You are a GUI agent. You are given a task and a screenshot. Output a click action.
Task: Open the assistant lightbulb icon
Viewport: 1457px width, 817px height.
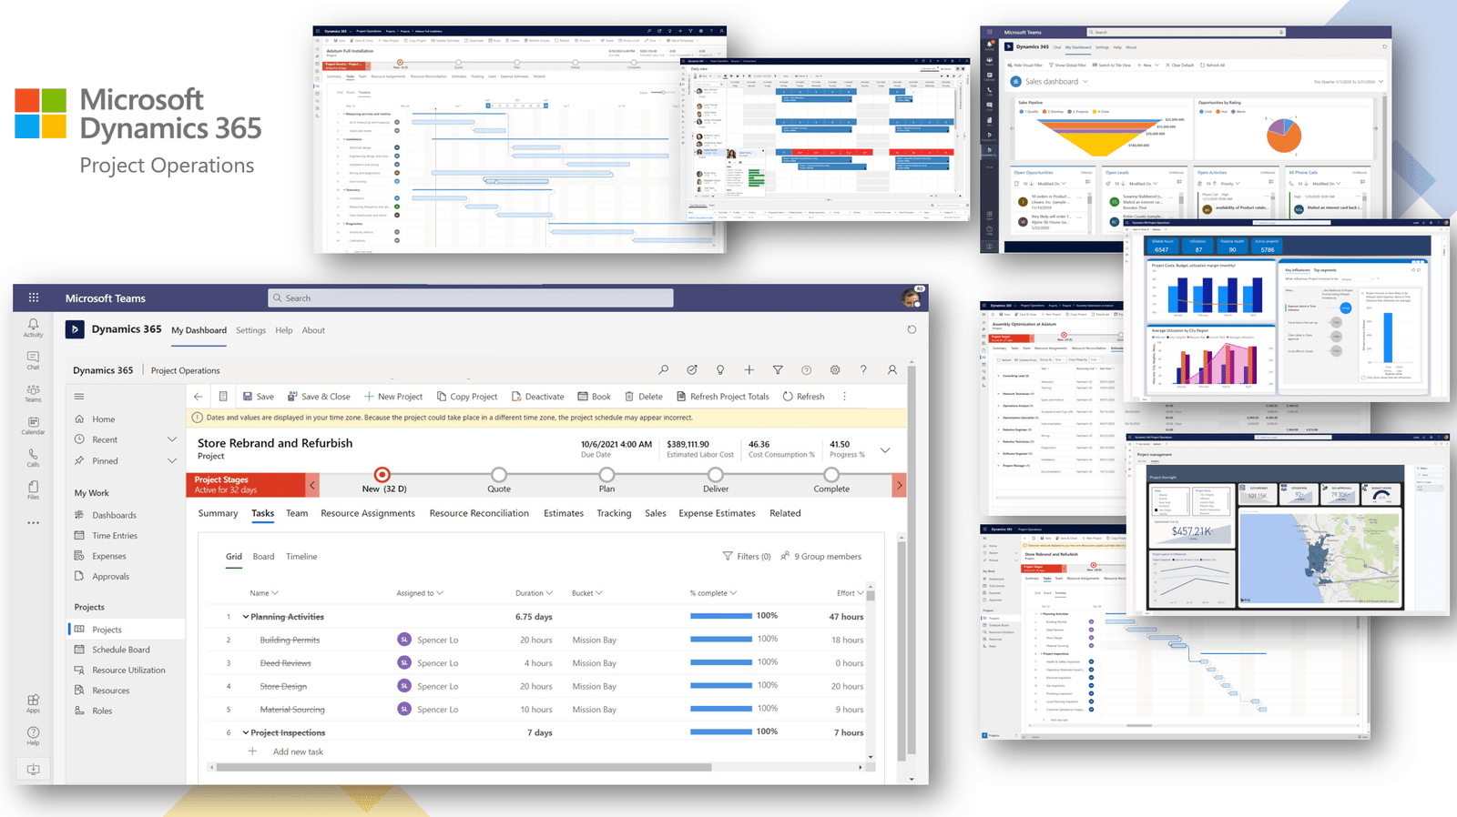720,370
